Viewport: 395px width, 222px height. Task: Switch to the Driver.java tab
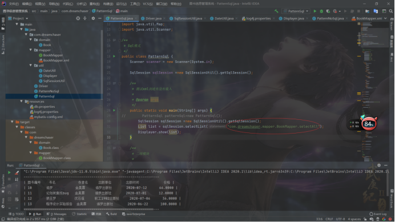(154, 18)
